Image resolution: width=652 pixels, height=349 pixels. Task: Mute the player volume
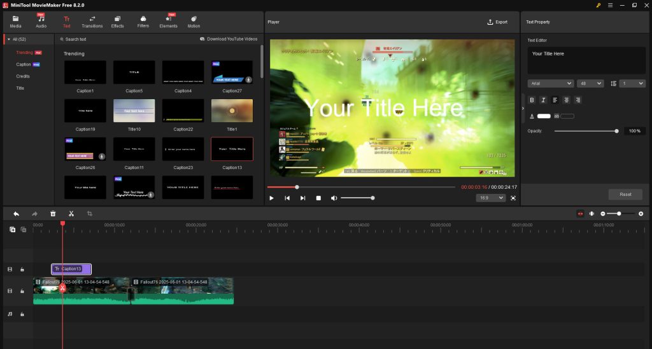[334, 198]
